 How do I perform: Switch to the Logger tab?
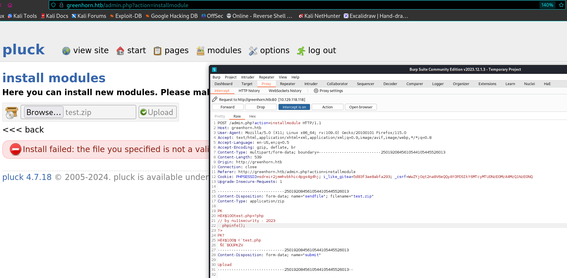[438, 84]
